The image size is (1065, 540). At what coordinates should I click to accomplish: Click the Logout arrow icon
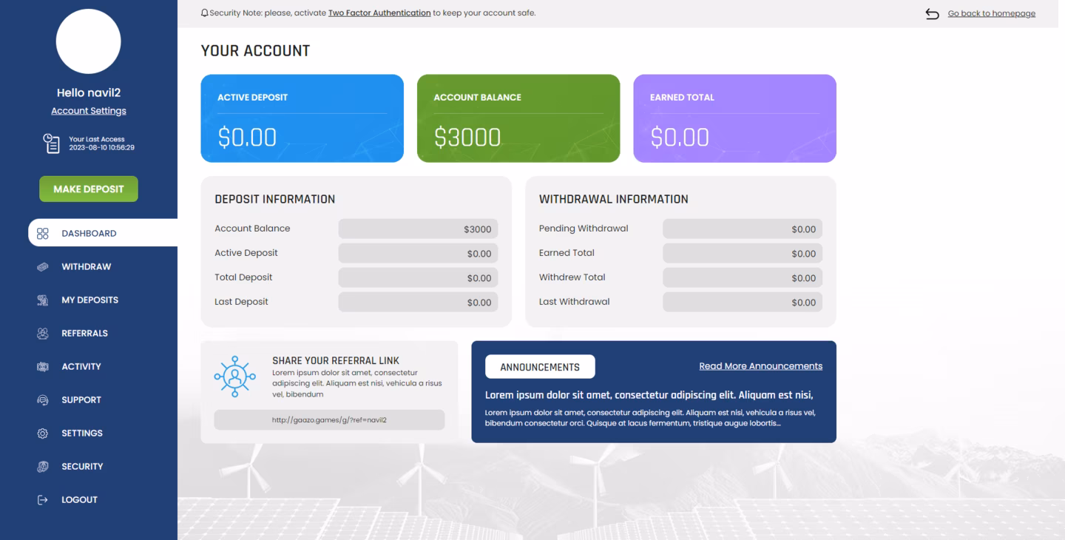[x=43, y=500]
